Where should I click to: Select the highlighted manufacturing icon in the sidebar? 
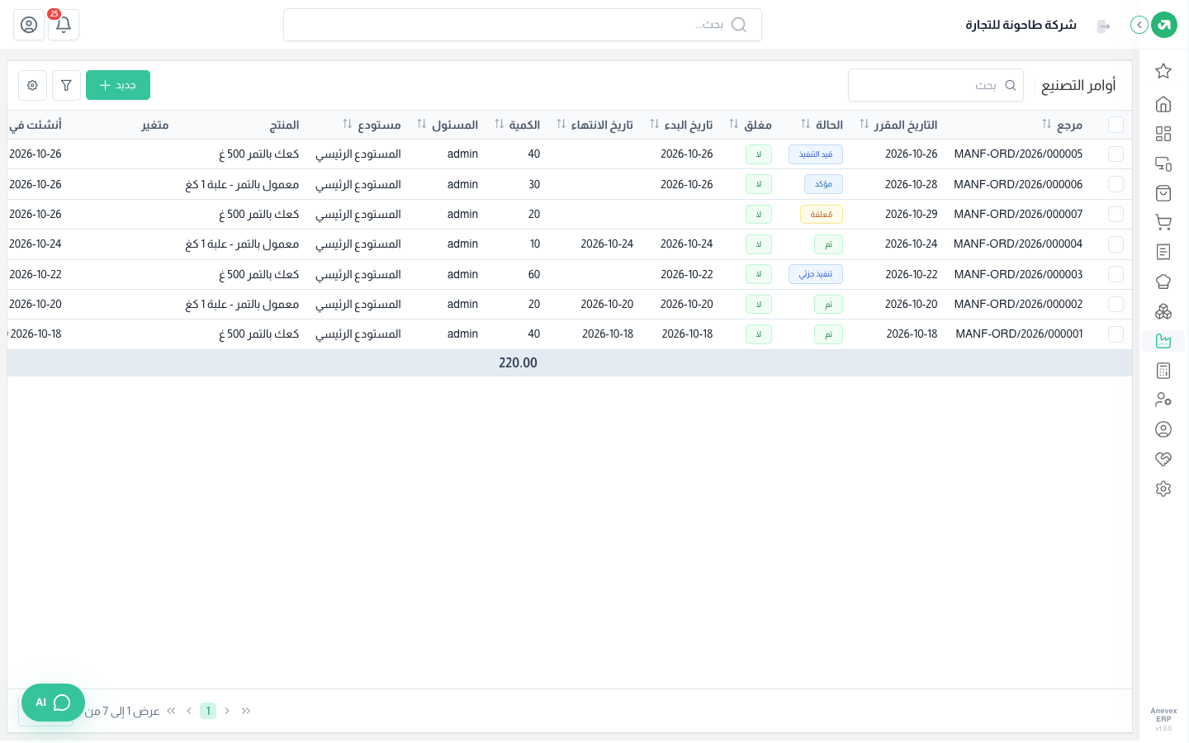(1163, 341)
